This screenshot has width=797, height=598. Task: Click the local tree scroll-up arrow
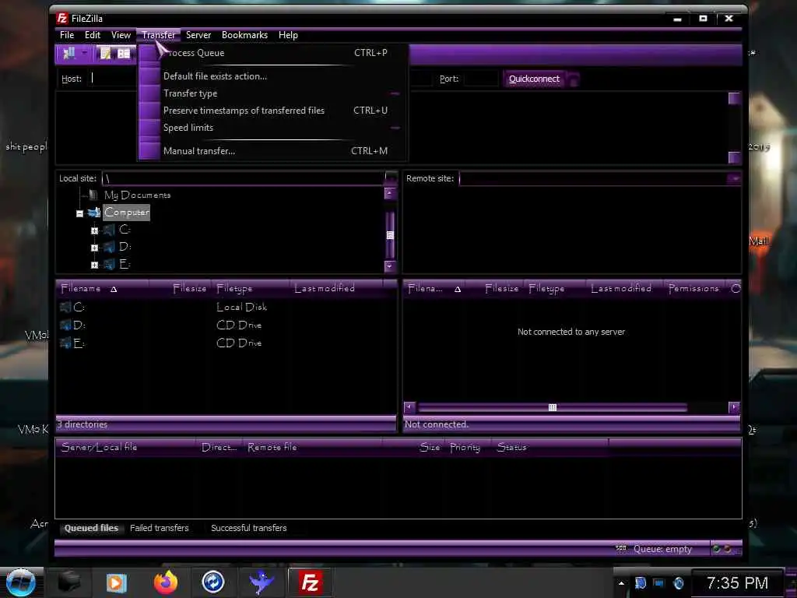tap(390, 194)
